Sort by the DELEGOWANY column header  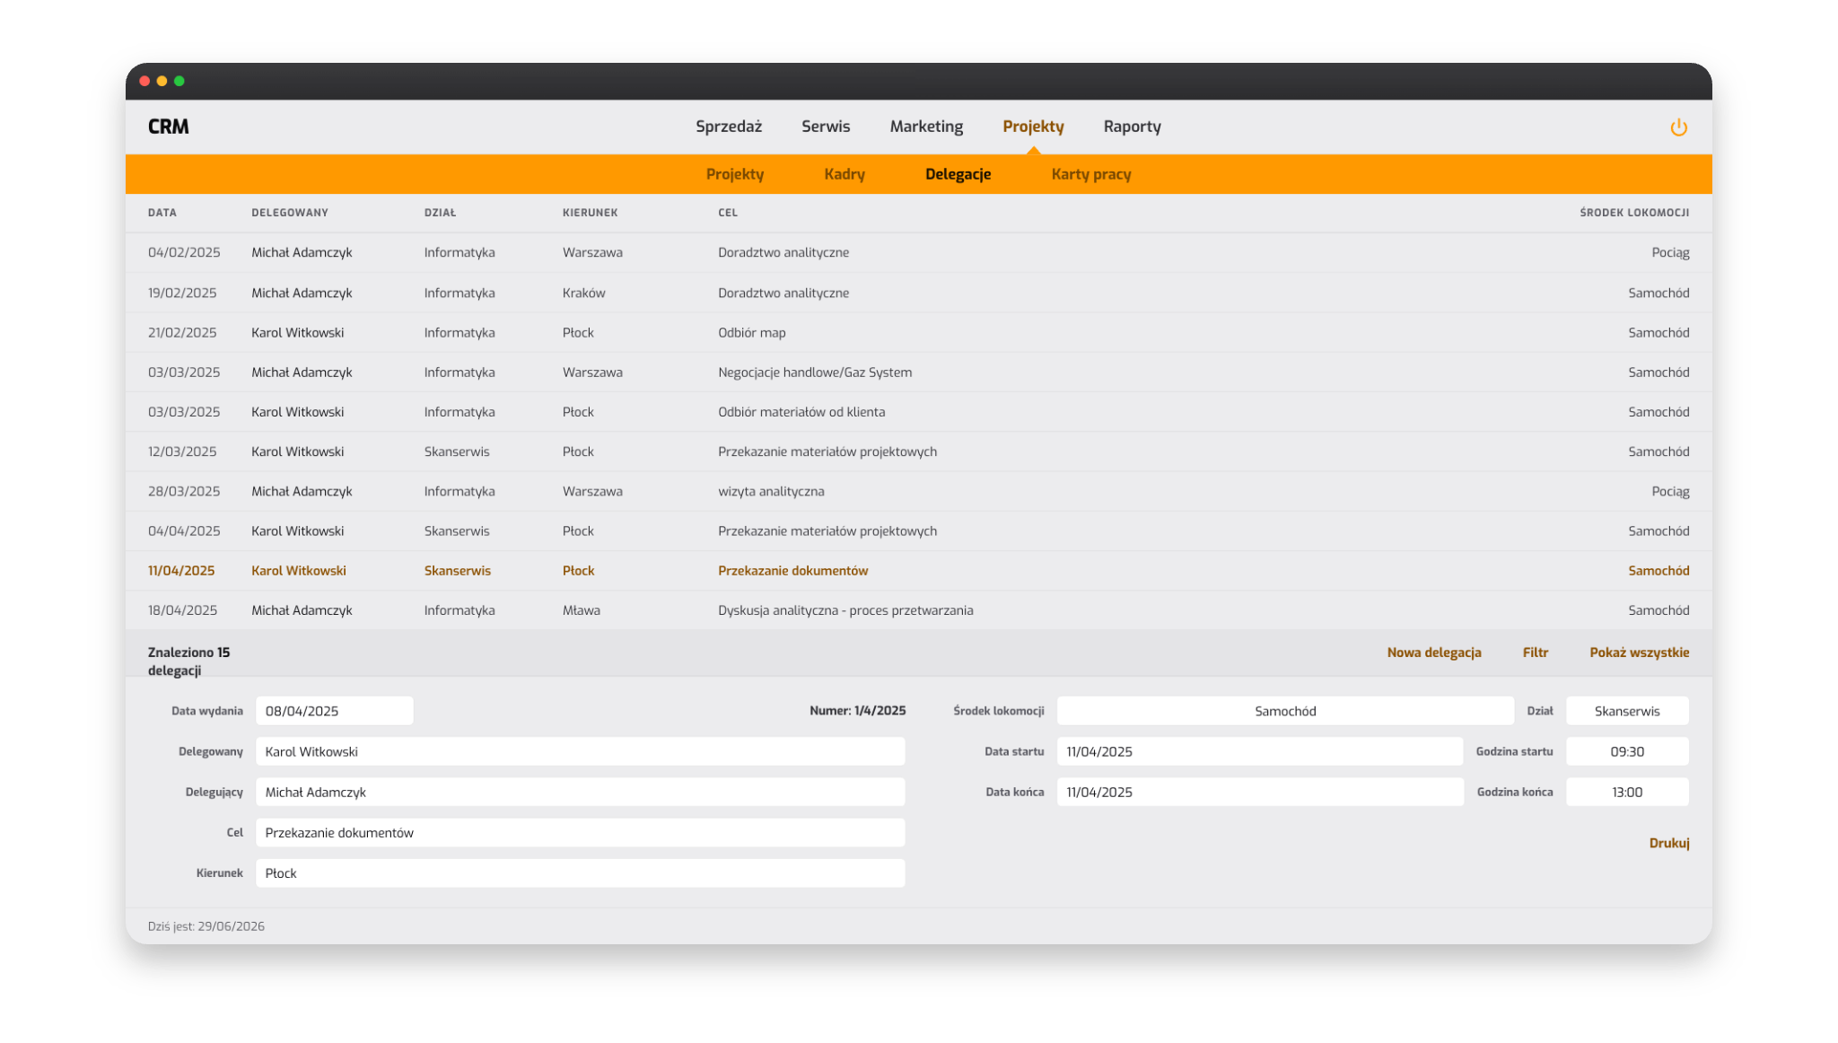(289, 213)
